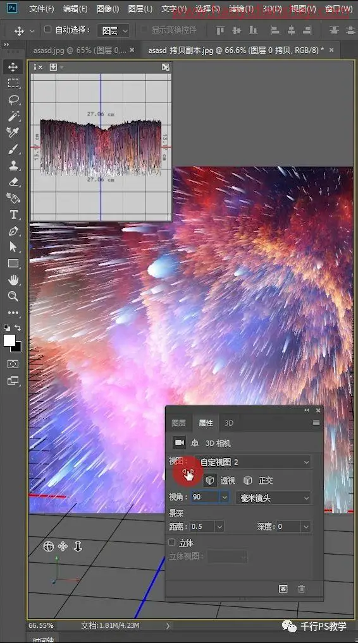Enable the 自动选择 checkbox
The height and width of the screenshot is (643, 358).
tap(47, 30)
